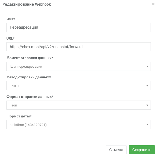
Task: Open the Формат отправки данных dropdown showing json
Action: (x=79, y=105)
